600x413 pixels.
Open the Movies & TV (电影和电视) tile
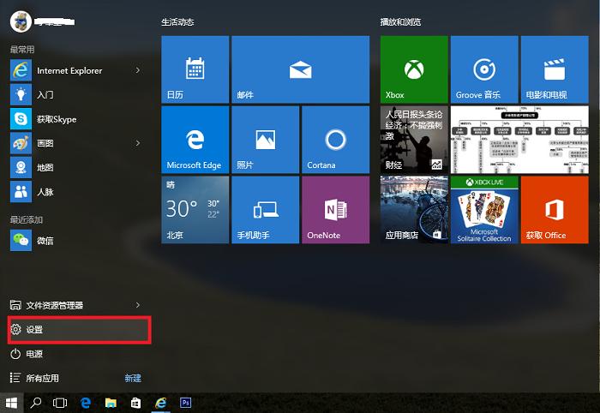pos(555,69)
